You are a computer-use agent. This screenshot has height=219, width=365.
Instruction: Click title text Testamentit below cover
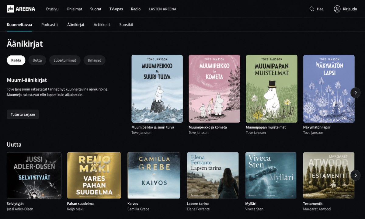click(x=313, y=203)
